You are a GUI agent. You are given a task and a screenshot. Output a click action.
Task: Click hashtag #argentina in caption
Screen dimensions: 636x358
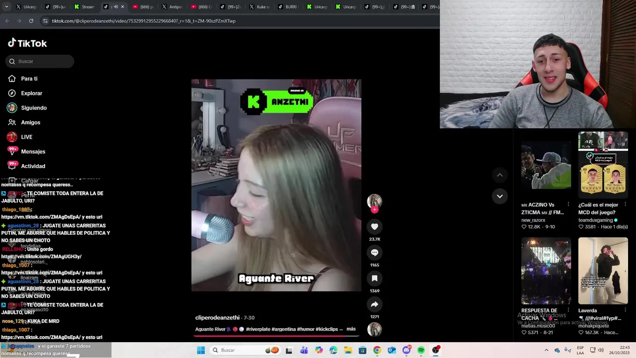tap(283, 329)
